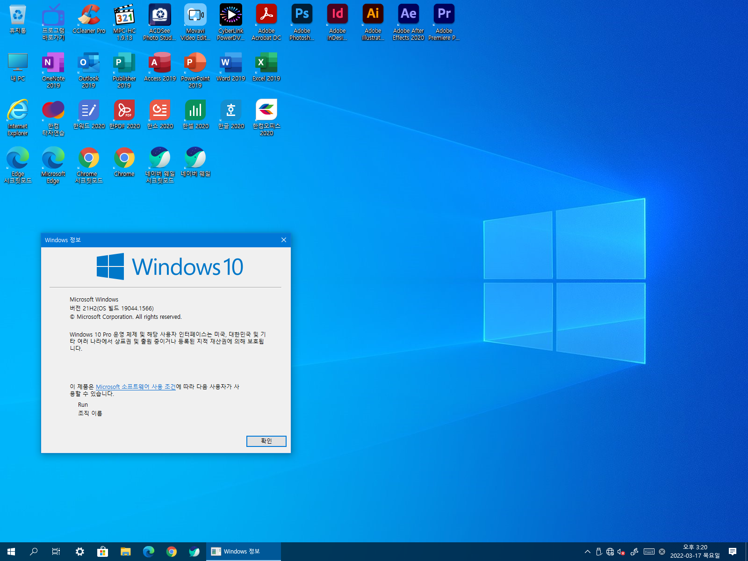
Task: Click the tray icon with X circle
Action: 662,552
